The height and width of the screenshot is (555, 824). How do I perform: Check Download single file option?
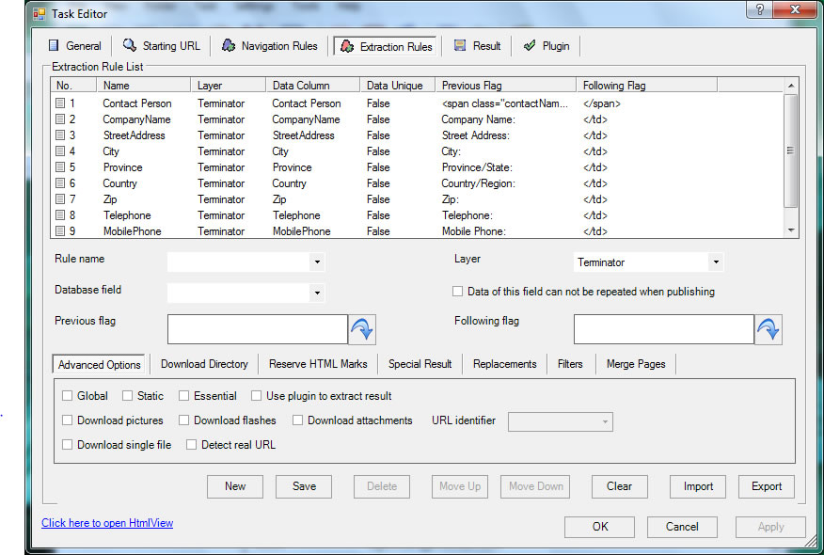68,445
